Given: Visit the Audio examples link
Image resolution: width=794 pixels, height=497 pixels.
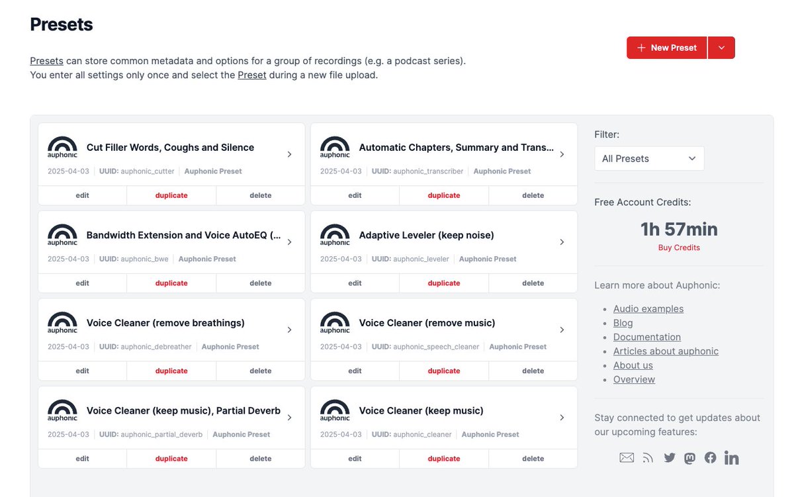Looking at the screenshot, I should click(x=648, y=308).
